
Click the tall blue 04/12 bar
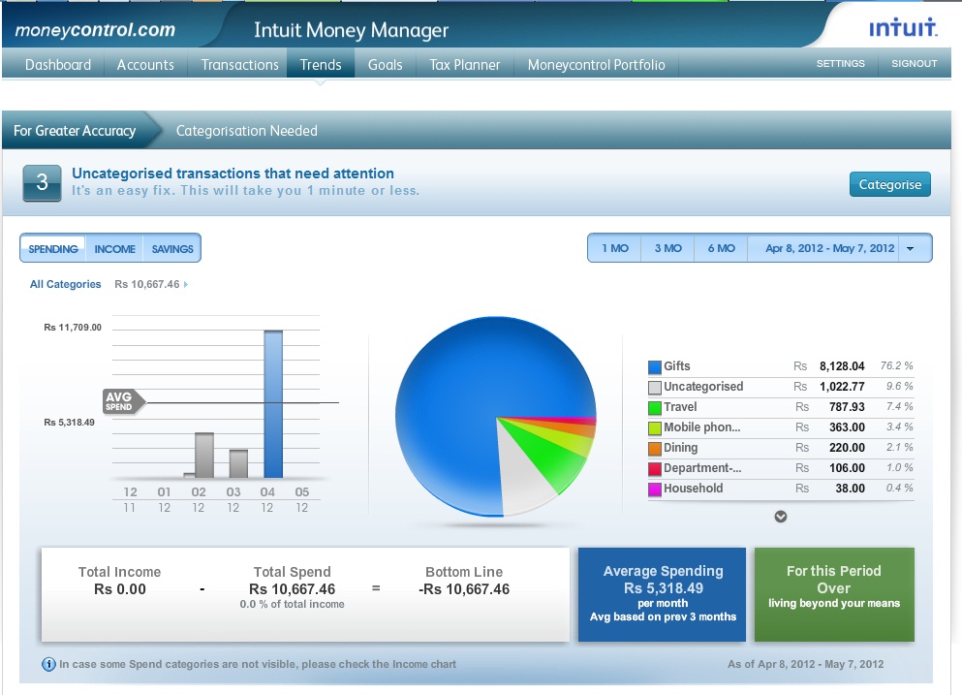click(x=273, y=404)
